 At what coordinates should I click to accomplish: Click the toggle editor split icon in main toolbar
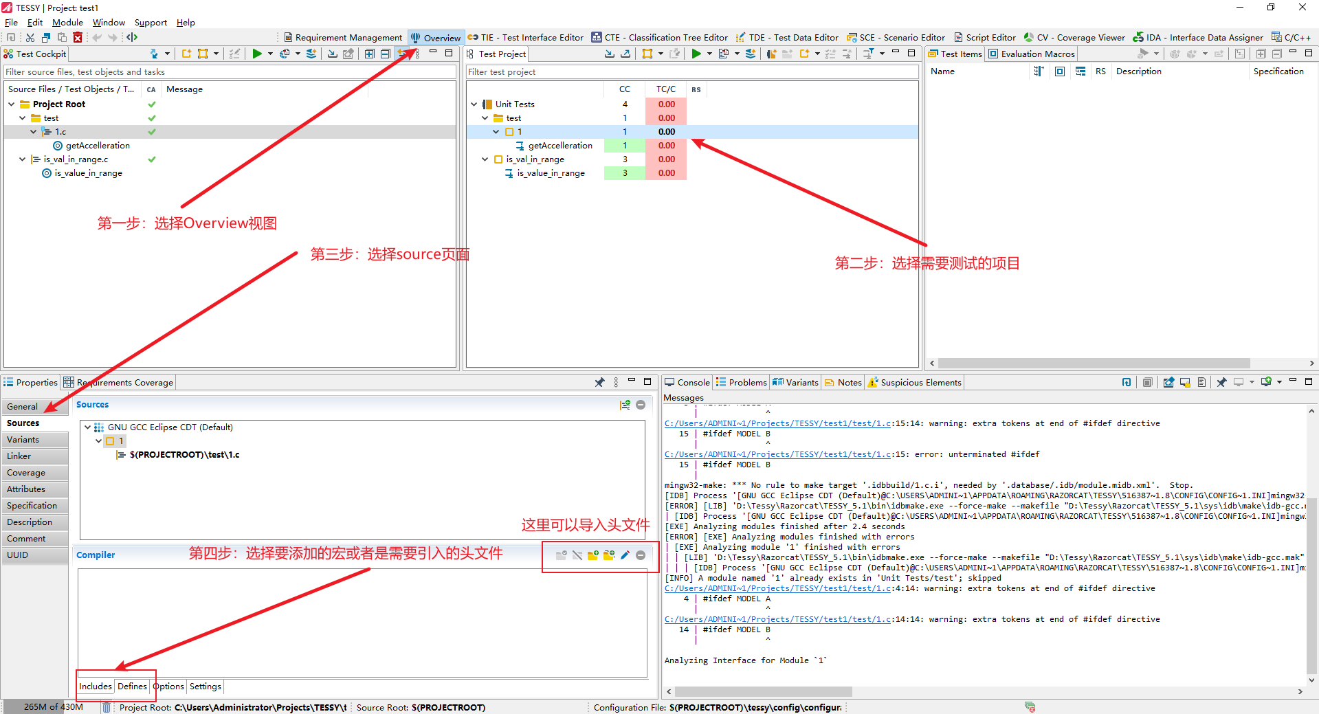132,37
